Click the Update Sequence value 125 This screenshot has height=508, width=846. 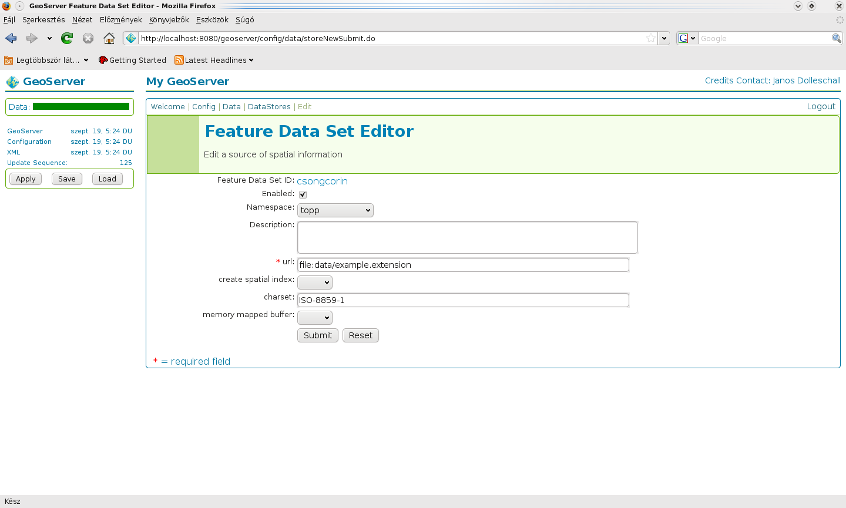(x=126, y=163)
